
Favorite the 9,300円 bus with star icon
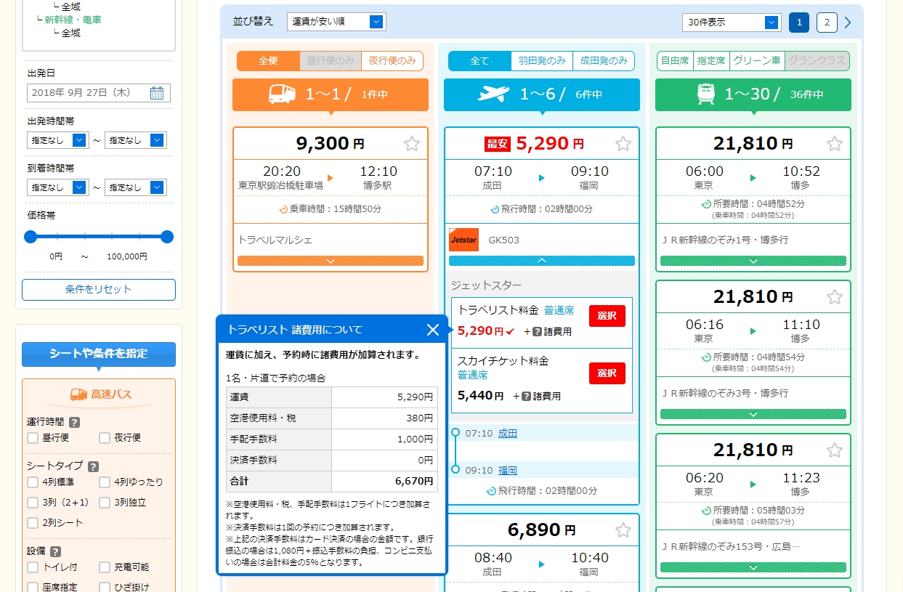pyautogui.click(x=412, y=144)
